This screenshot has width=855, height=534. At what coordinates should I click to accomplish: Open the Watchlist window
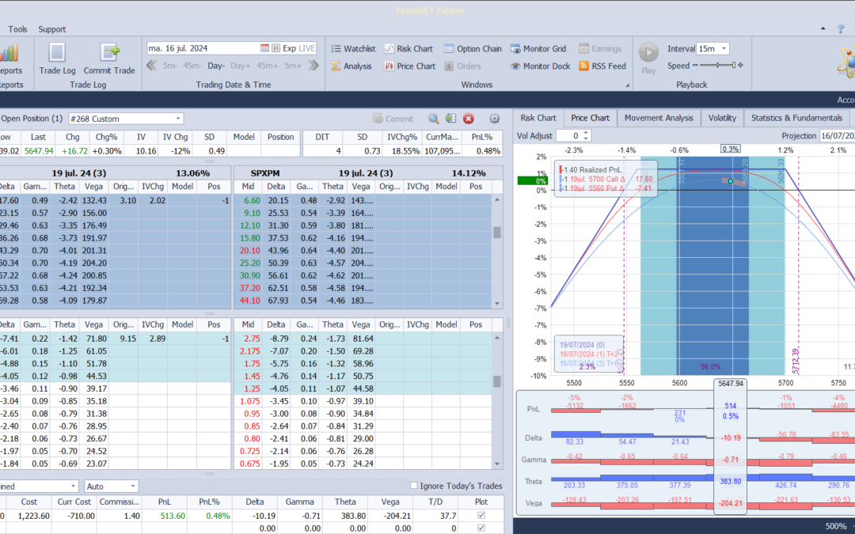[353, 48]
